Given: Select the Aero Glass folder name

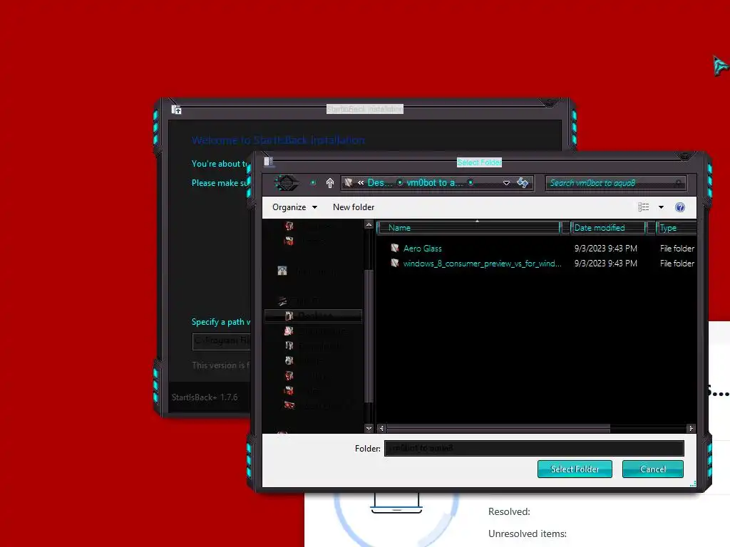Looking at the screenshot, I should 422,249.
